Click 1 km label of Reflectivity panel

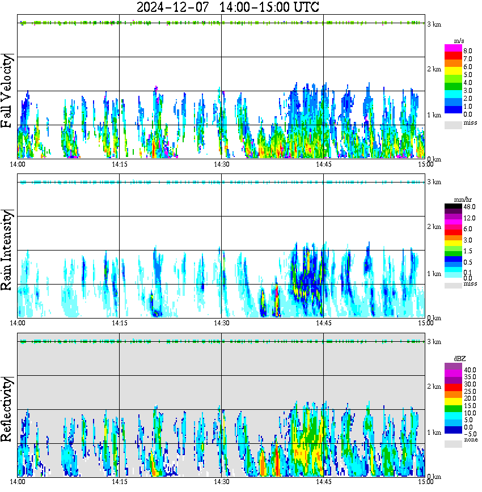tap(434, 432)
